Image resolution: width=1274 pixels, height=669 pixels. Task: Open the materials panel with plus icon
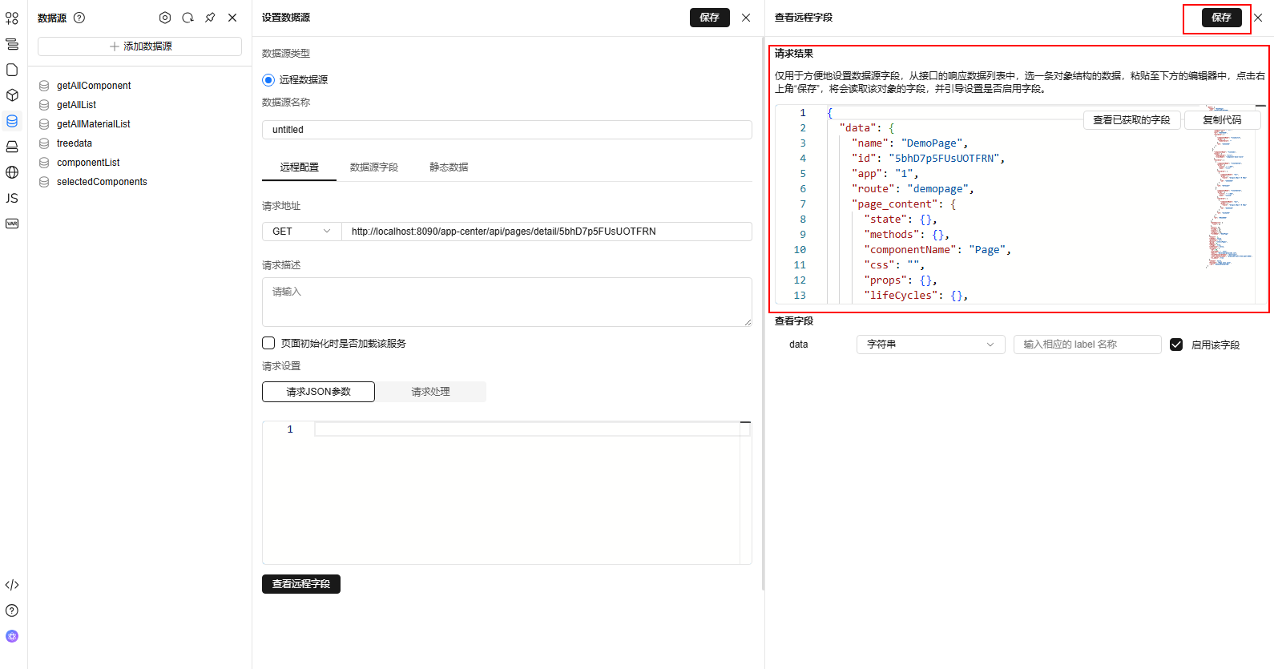tap(12, 18)
